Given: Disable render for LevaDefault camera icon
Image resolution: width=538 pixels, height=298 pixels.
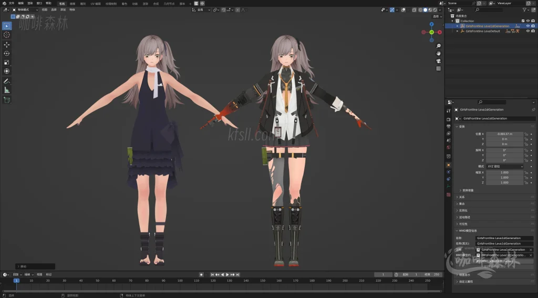Looking at the screenshot, I should click(x=533, y=31).
